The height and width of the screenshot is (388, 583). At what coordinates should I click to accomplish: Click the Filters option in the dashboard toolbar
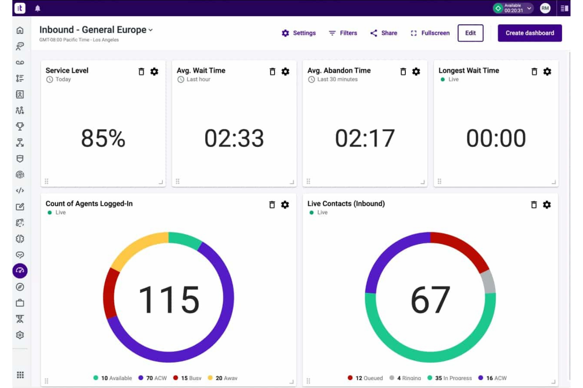[x=342, y=33]
